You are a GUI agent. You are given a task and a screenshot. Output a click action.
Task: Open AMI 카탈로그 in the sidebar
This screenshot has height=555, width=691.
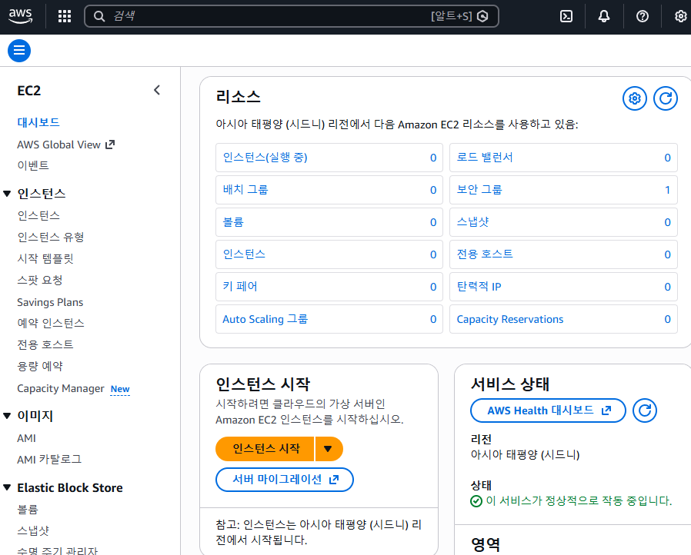[49, 459]
